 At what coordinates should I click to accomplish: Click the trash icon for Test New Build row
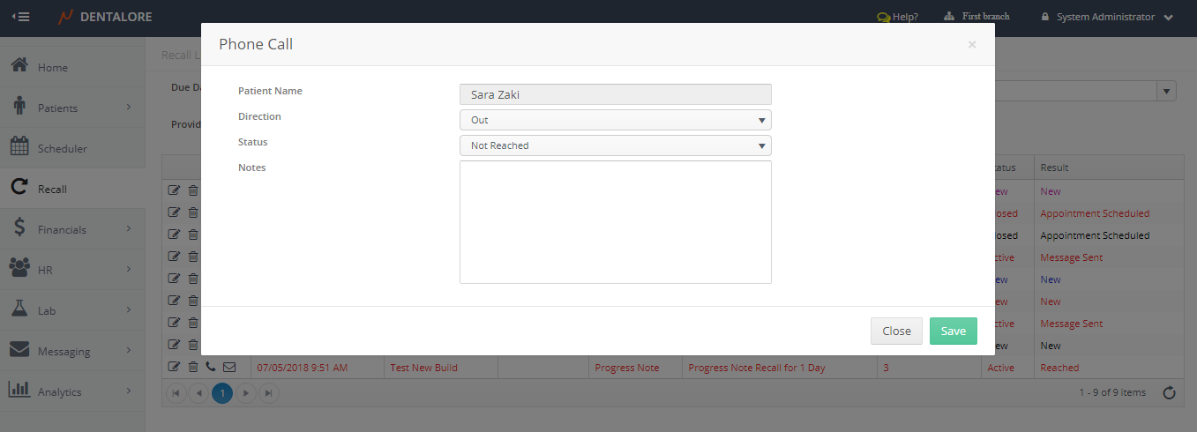[193, 367]
